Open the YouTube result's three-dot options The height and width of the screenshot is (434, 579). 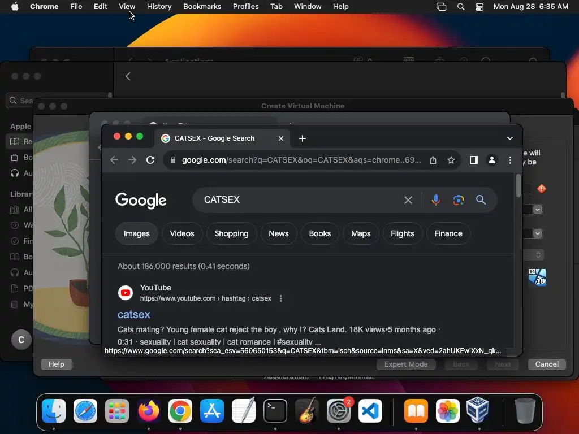point(281,298)
